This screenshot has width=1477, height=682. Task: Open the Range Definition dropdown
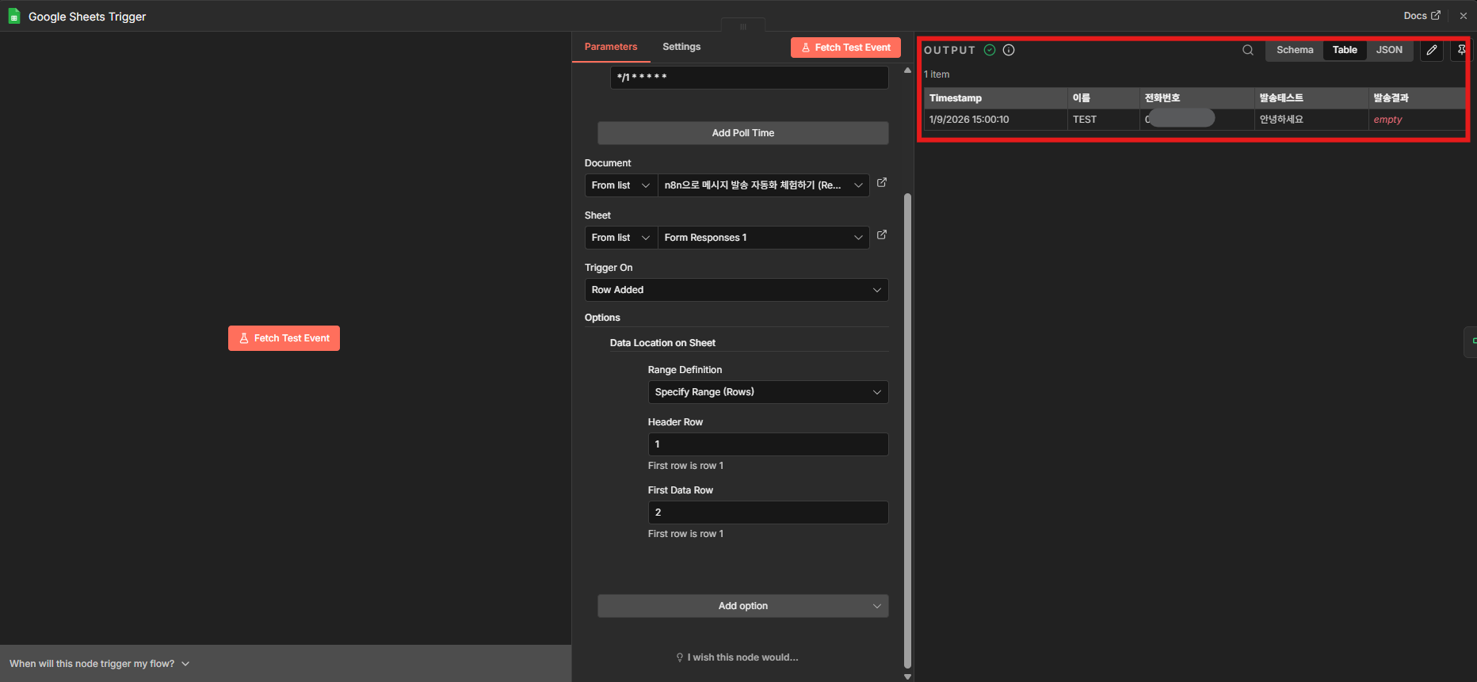767,392
